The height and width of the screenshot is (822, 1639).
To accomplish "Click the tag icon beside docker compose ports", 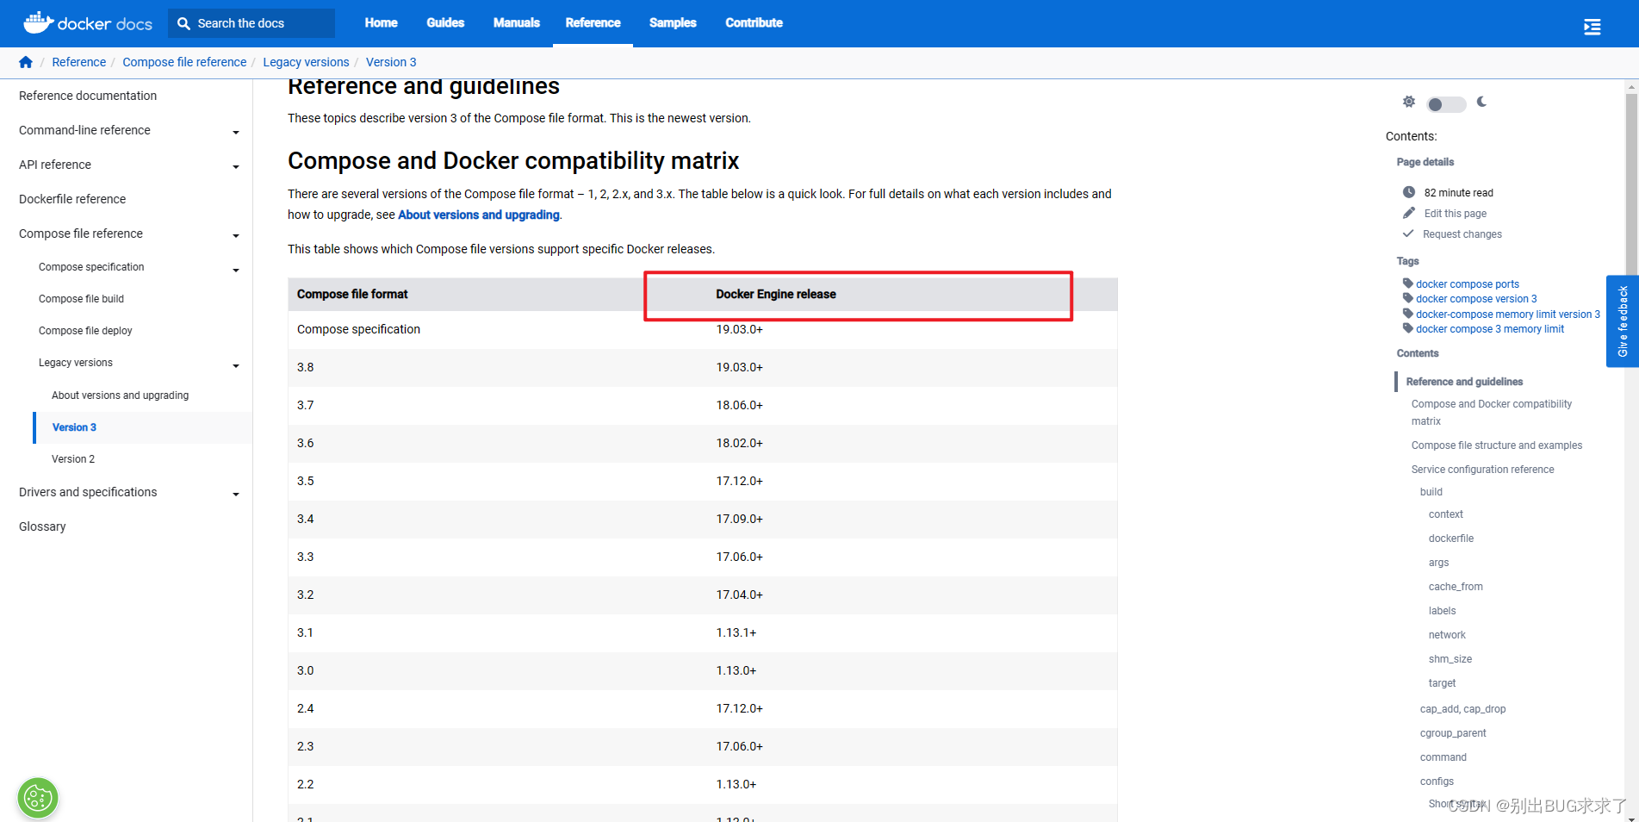I will coord(1409,283).
